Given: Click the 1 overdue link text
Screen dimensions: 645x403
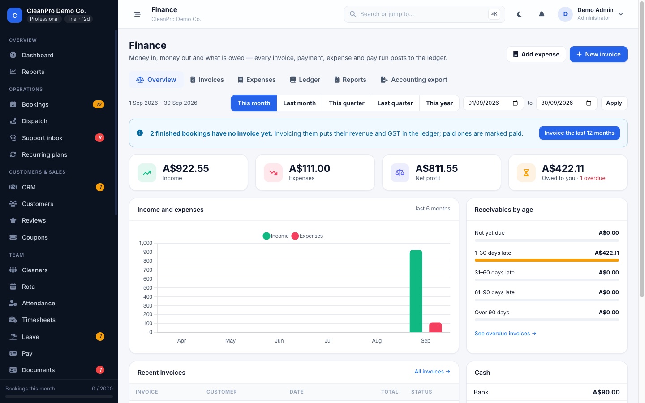Looking at the screenshot, I should coord(593,178).
